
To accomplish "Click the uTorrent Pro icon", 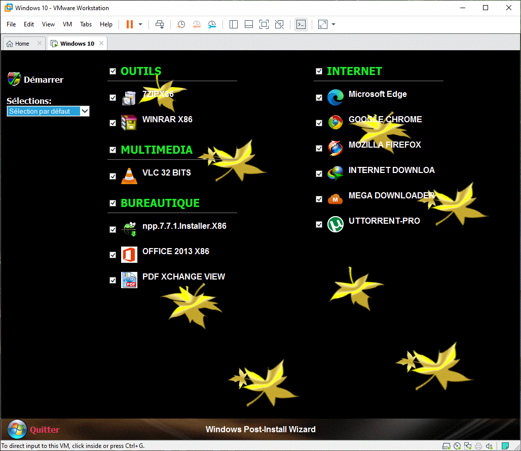I will (336, 224).
